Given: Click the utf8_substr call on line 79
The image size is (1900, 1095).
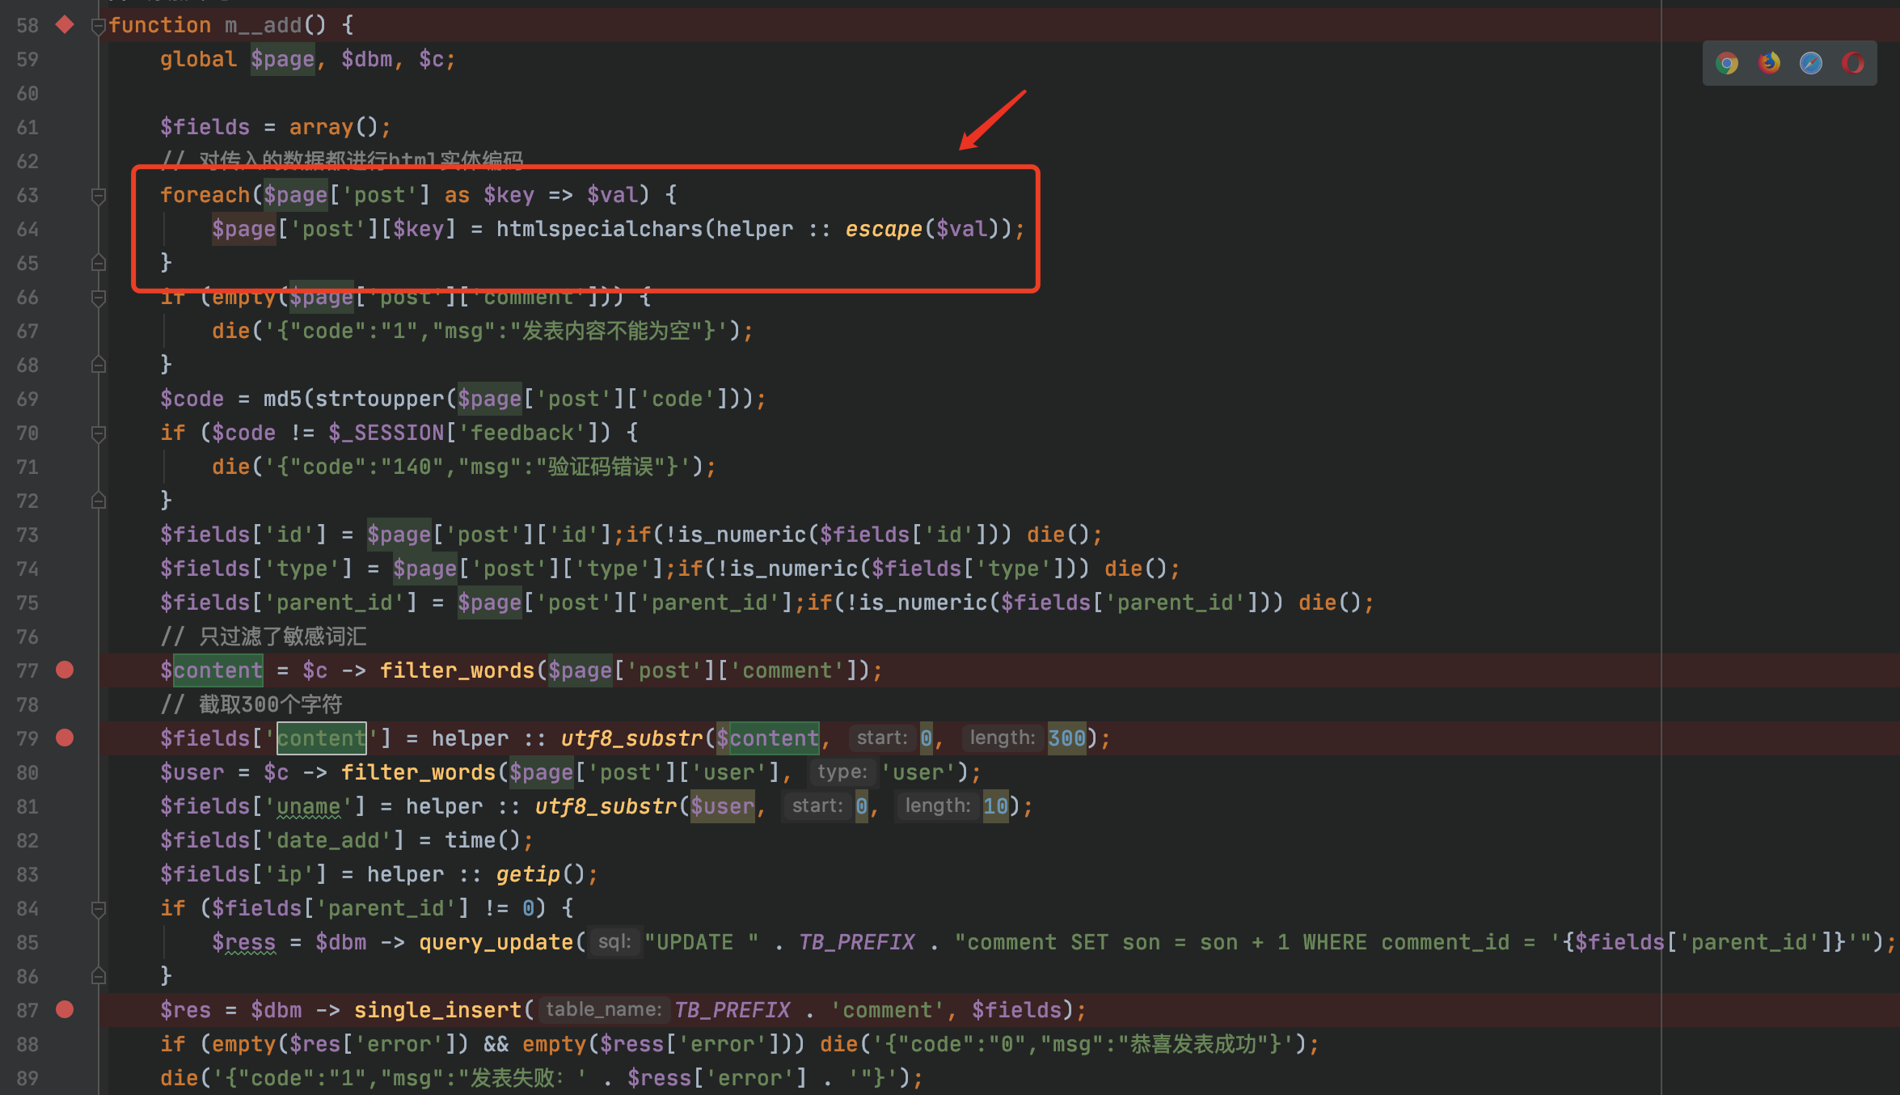Looking at the screenshot, I should coord(631,738).
